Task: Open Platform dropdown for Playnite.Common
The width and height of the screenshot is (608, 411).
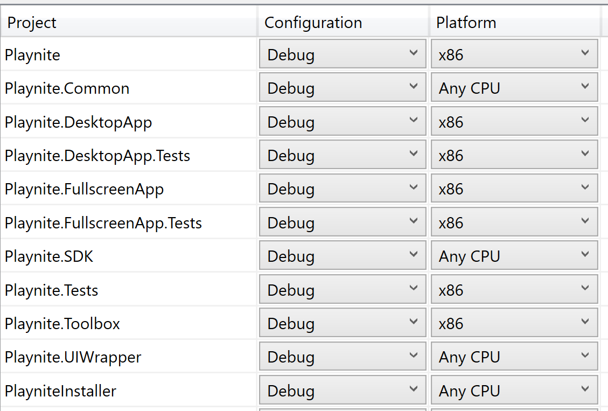Action: click(514, 88)
